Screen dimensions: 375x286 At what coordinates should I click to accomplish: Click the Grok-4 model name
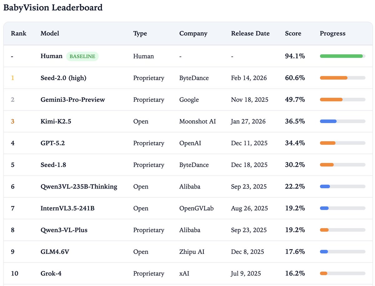[x=51, y=274]
